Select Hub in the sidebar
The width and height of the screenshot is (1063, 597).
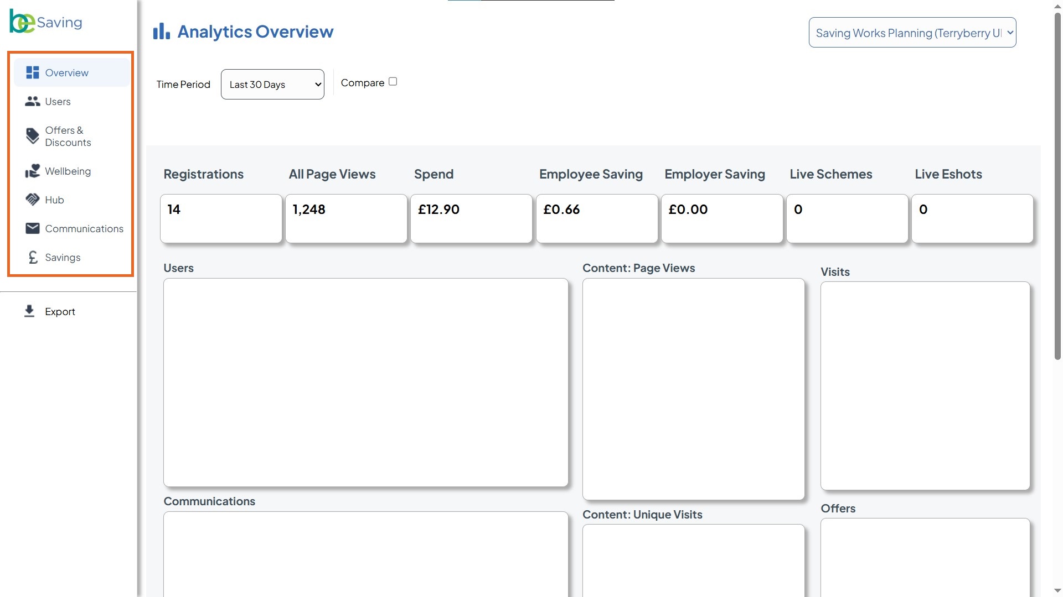point(72,200)
